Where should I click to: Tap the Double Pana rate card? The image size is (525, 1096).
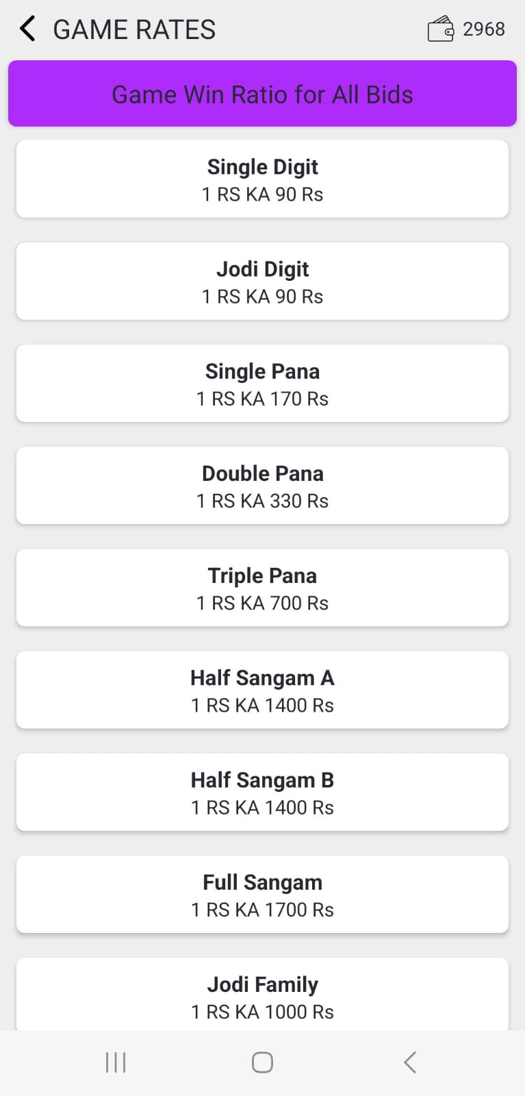coord(262,485)
